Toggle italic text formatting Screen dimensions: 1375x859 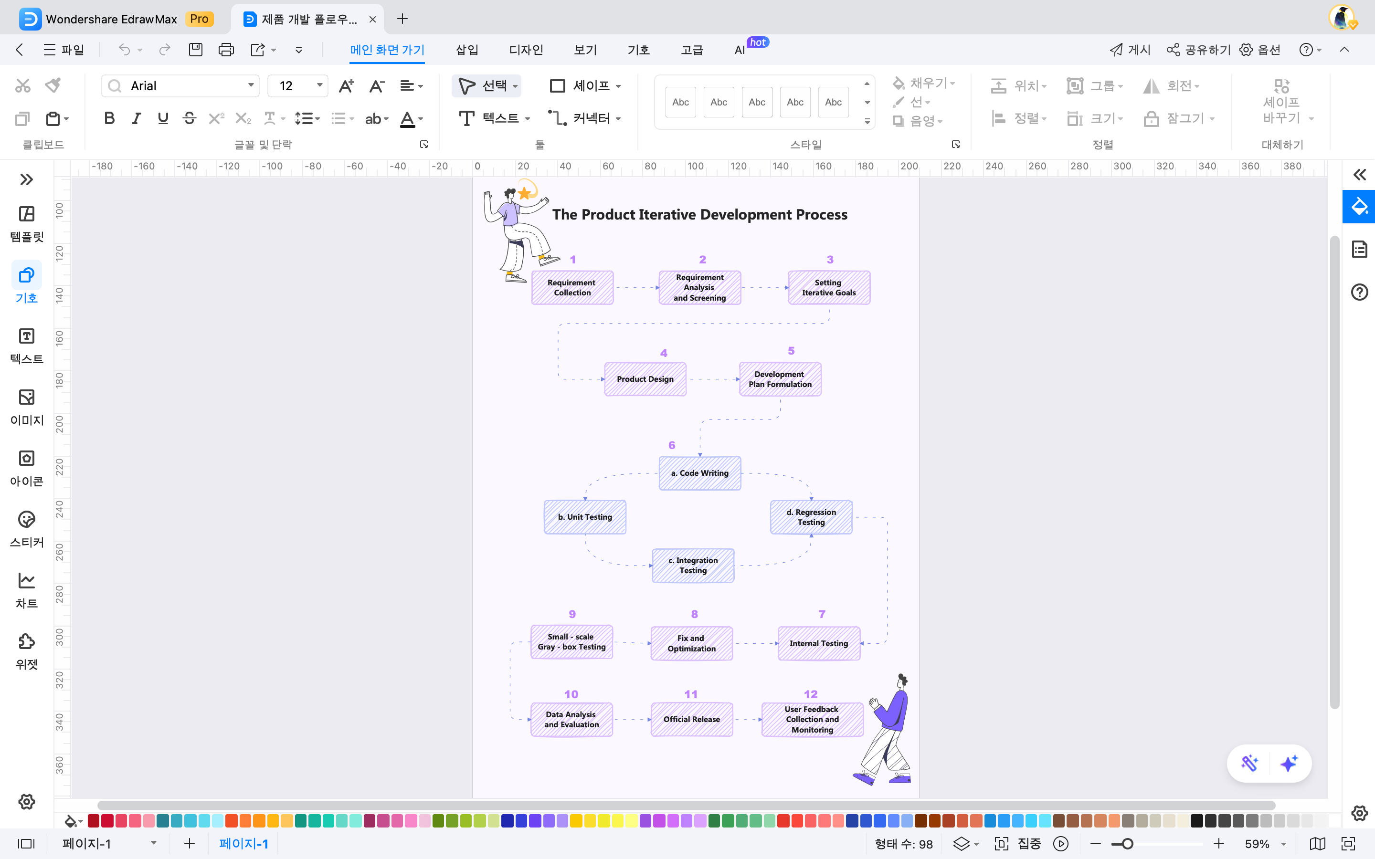[x=136, y=118]
